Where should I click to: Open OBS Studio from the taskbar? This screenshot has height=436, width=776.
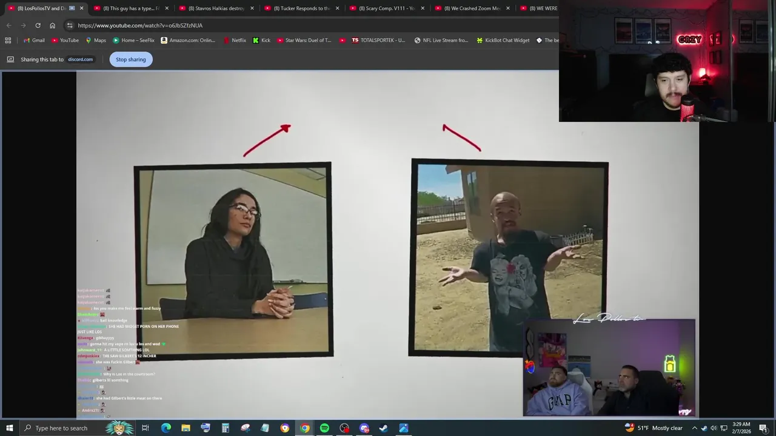pos(344,428)
